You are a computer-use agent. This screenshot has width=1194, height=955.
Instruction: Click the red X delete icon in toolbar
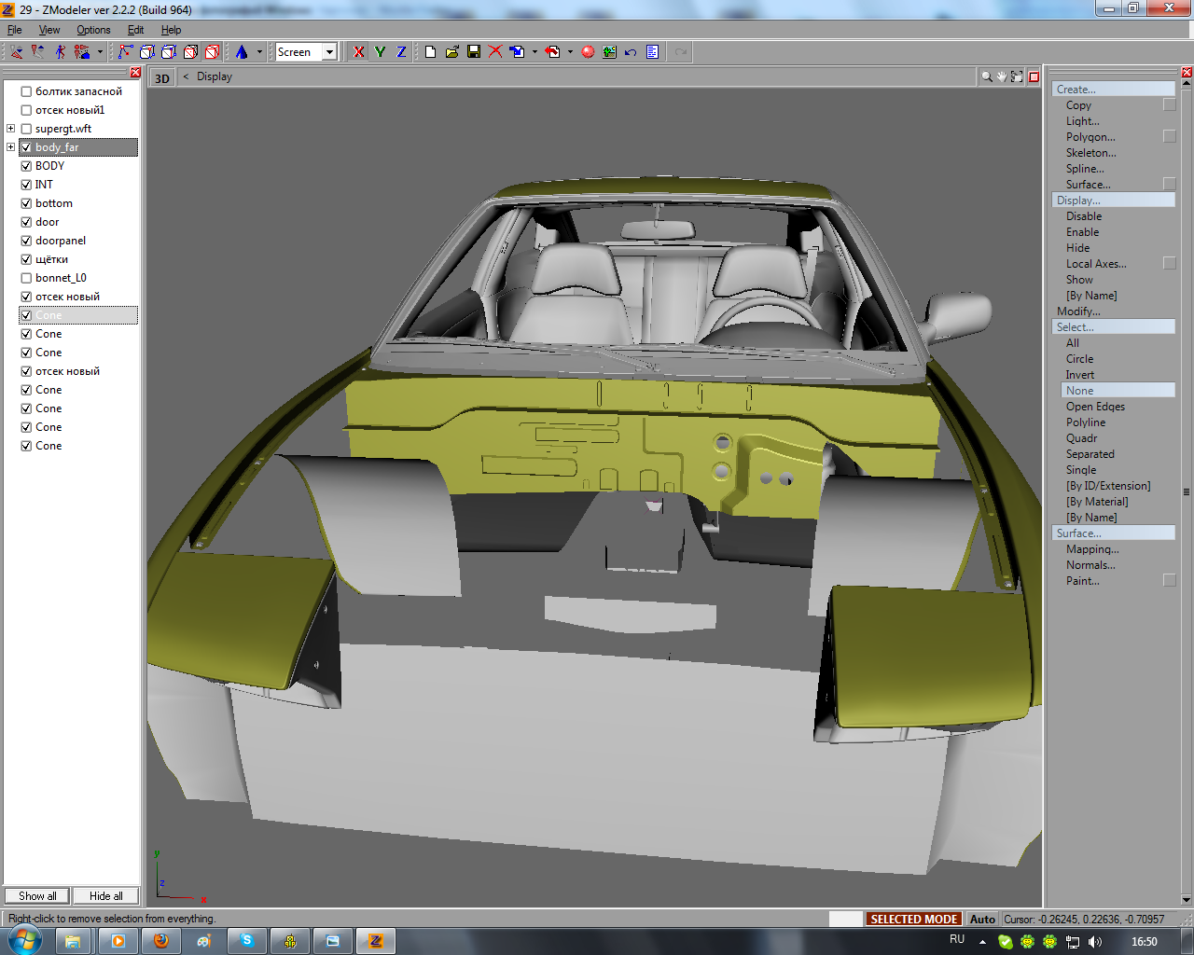click(x=495, y=52)
